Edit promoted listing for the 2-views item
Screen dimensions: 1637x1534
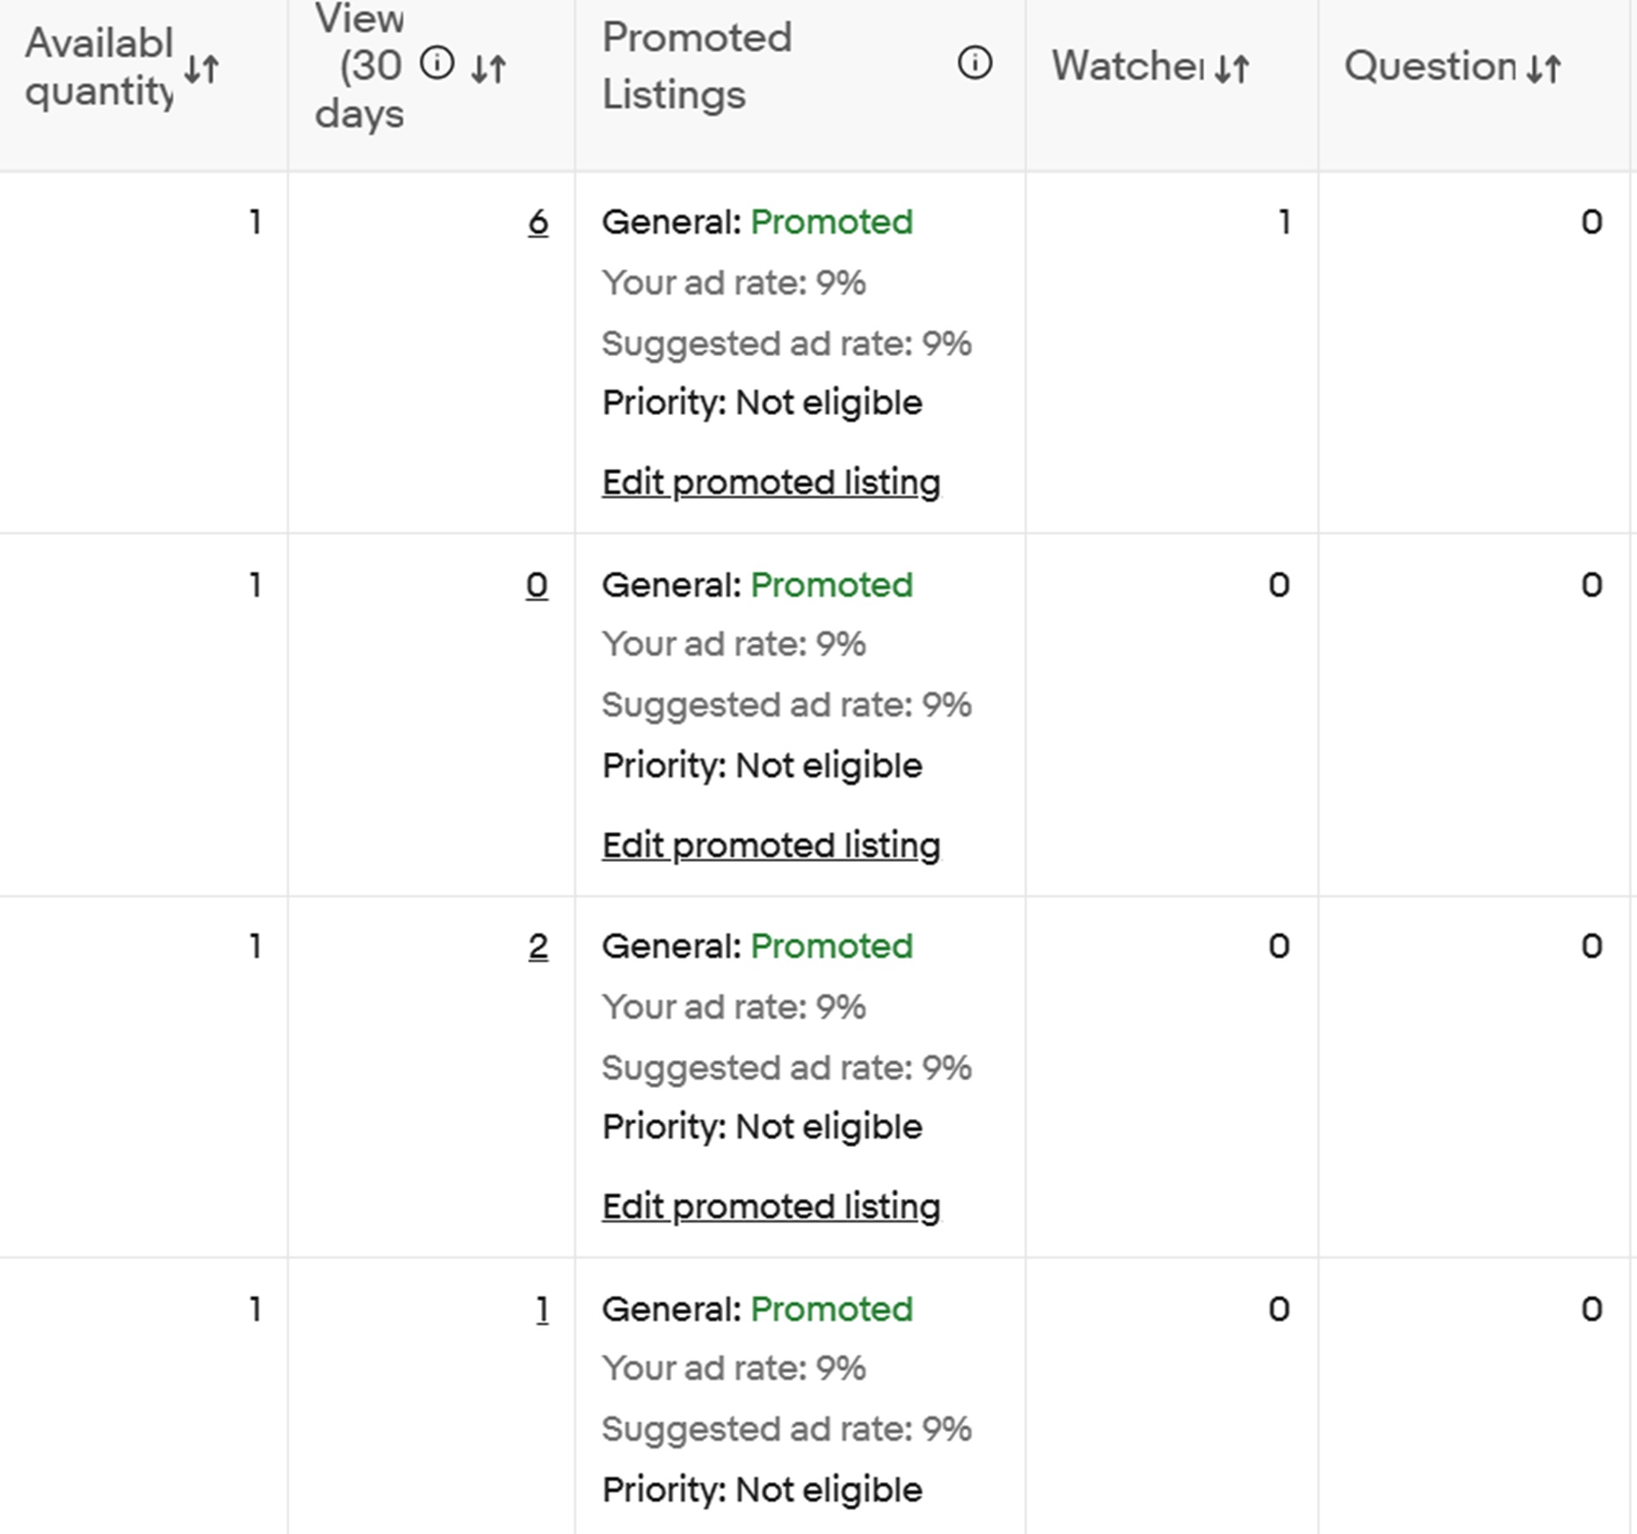pos(771,1207)
